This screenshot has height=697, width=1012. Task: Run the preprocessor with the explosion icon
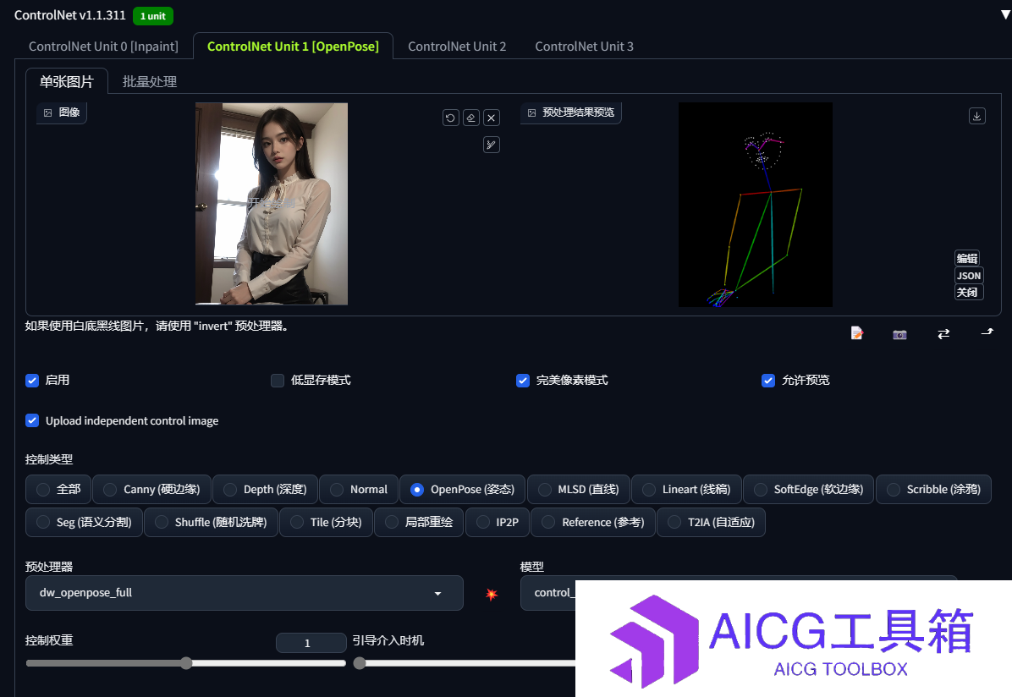tap(491, 594)
